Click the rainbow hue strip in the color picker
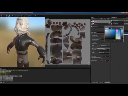This screenshot has width=128, height=96. pos(117,34)
